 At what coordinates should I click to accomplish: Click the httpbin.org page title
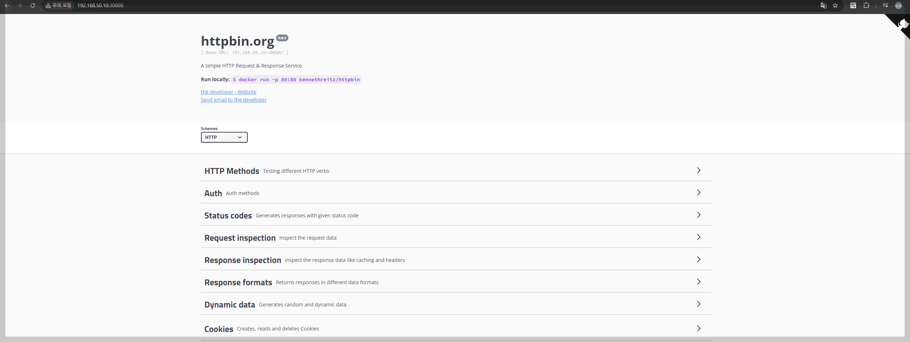click(x=238, y=41)
